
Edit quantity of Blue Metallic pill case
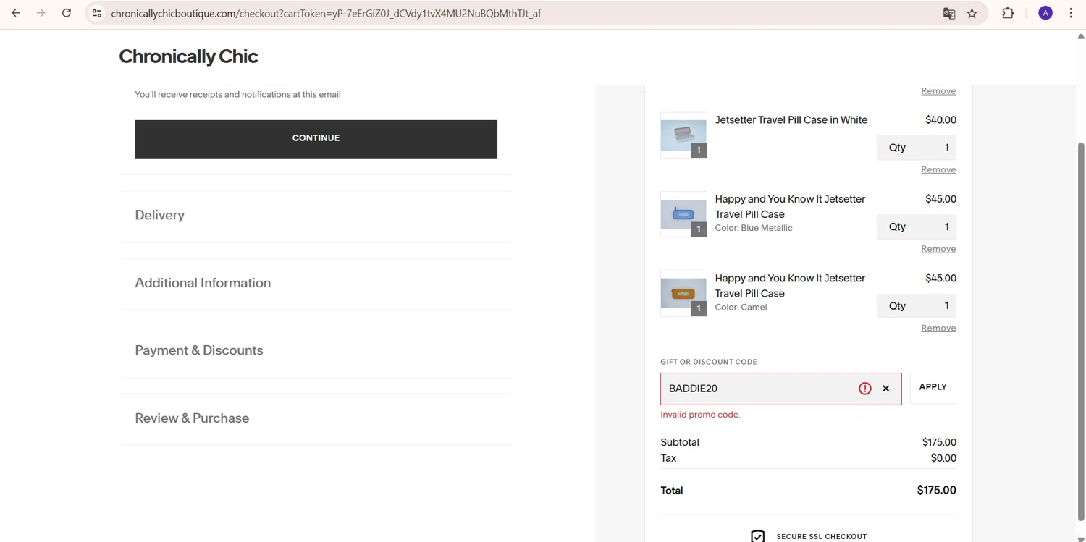click(x=917, y=226)
